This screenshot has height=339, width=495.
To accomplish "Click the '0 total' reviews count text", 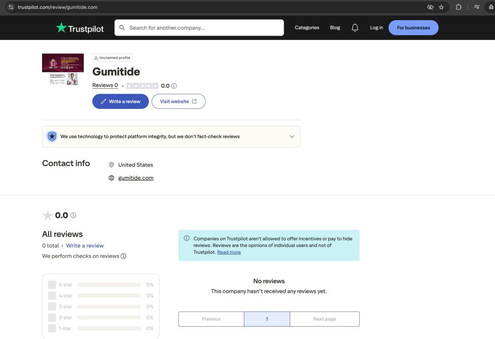I will [x=50, y=246].
